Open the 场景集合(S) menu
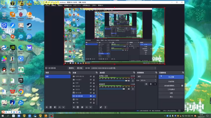Image resolution: width=211 pixels, height=118 pixels. point(86,5)
